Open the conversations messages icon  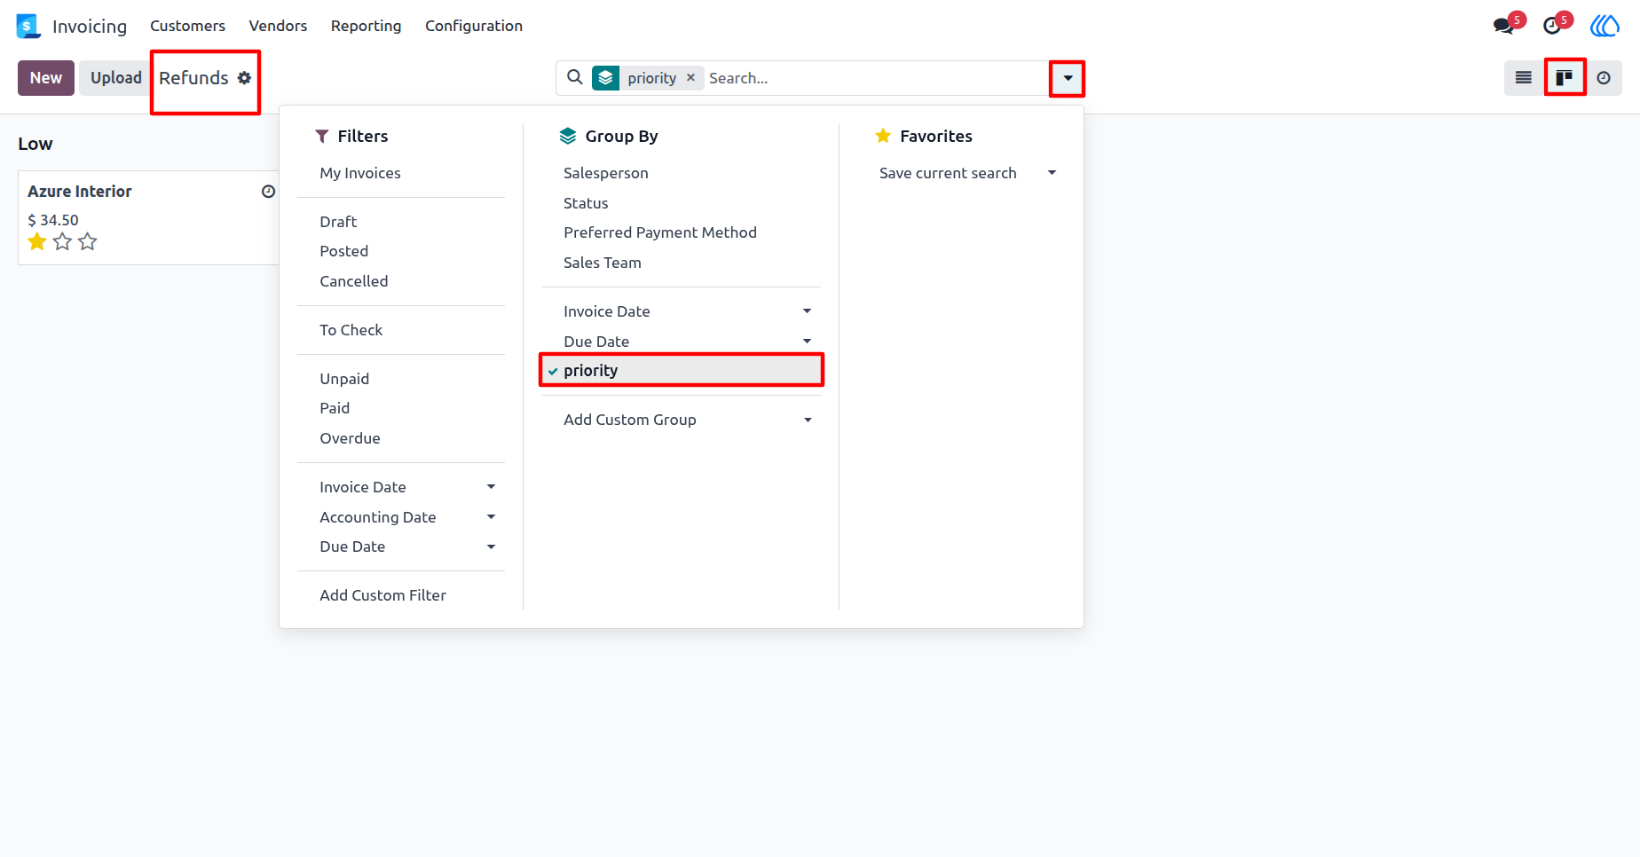[x=1505, y=25]
